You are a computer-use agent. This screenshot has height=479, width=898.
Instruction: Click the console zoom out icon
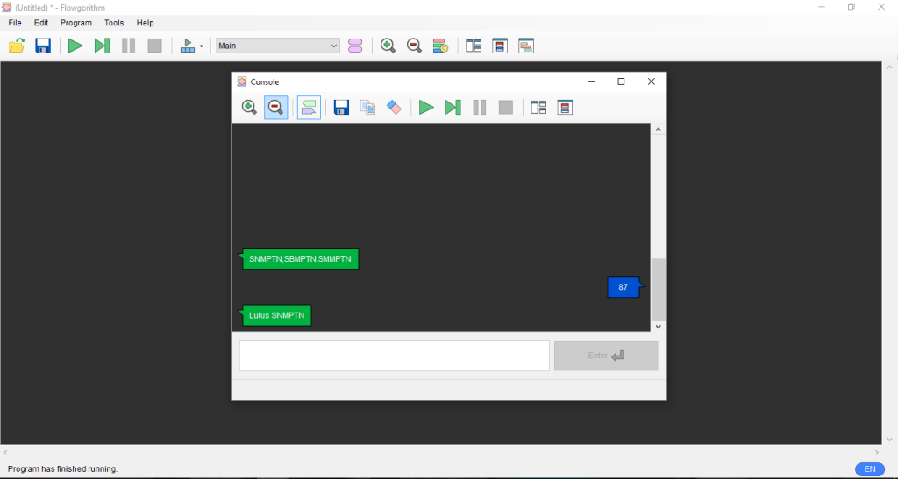[275, 107]
